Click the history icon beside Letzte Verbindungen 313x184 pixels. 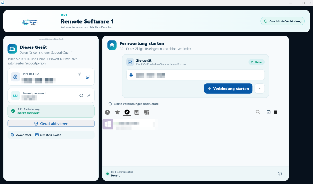(110, 104)
